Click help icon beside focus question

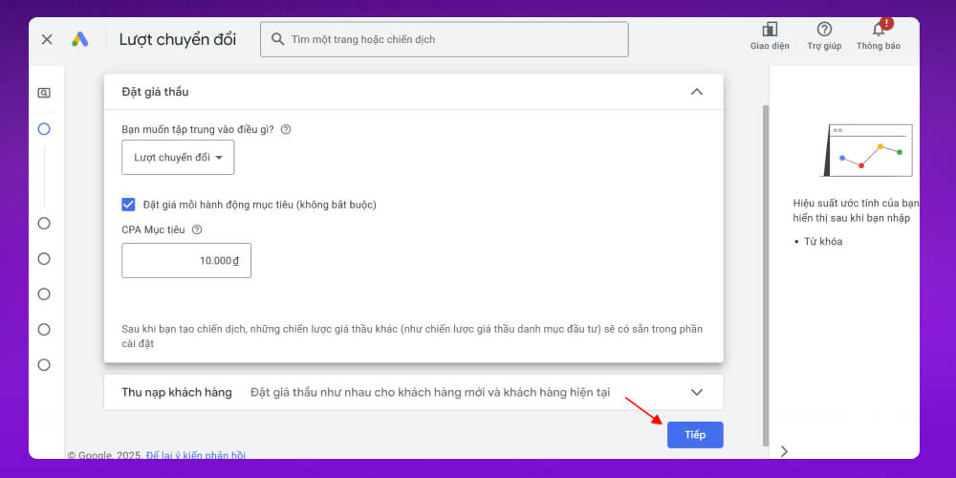(285, 129)
